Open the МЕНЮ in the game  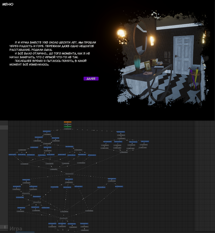point(8,4)
